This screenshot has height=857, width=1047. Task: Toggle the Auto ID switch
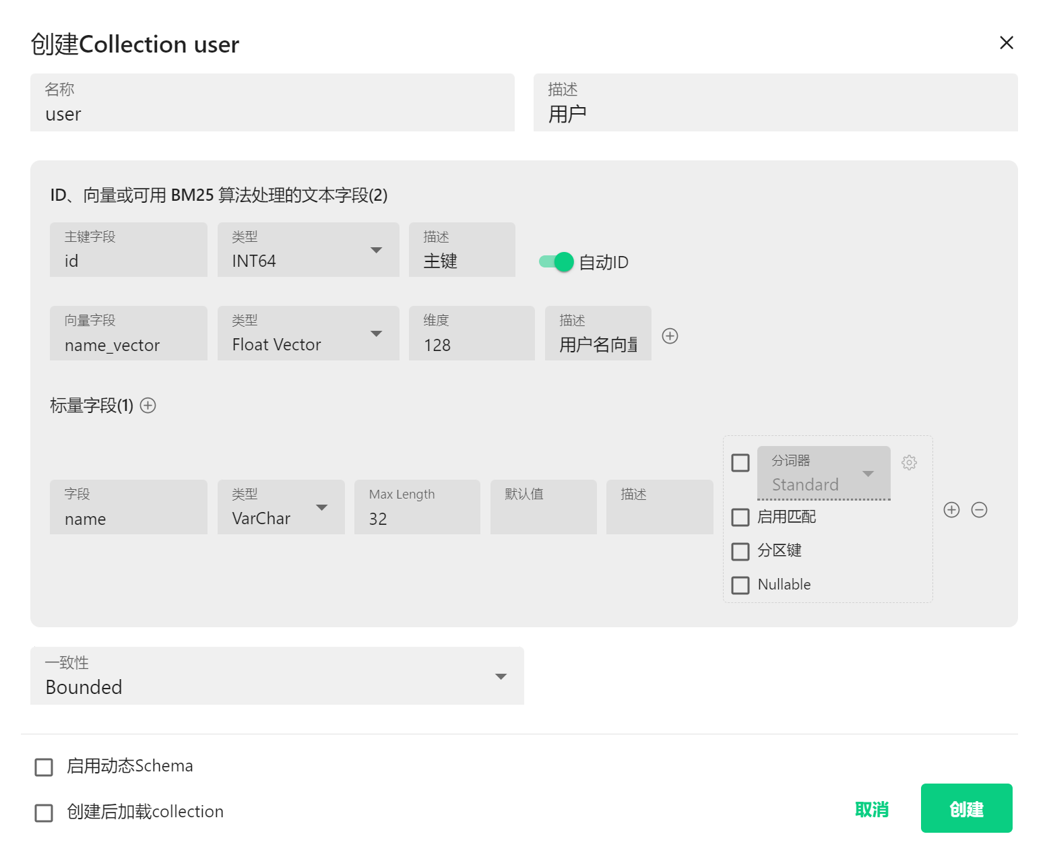[557, 262]
